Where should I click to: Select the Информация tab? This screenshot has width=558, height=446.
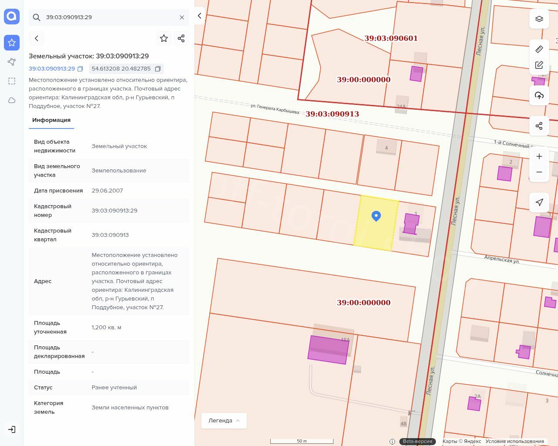coord(51,120)
